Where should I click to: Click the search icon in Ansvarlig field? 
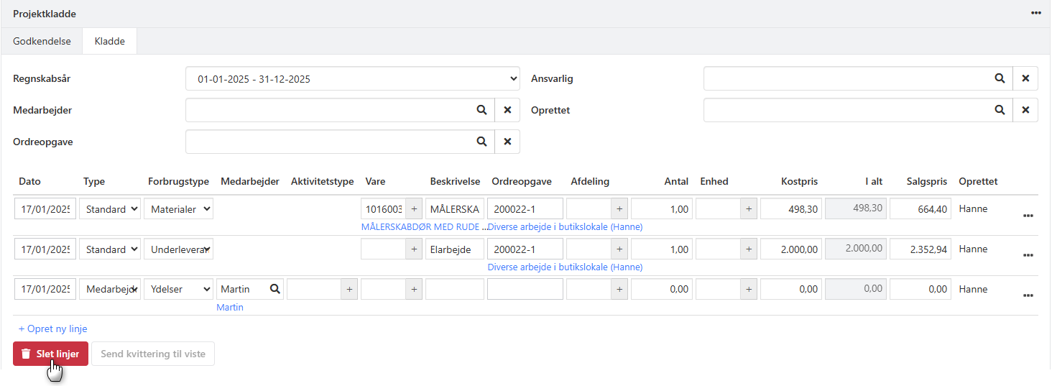[x=999, y=78]
